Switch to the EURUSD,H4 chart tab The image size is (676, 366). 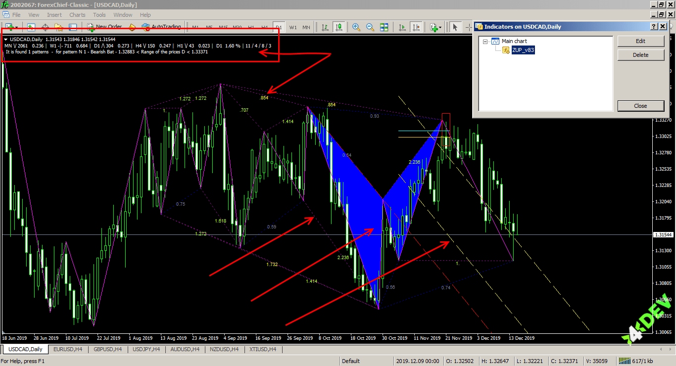click(68, 349)
